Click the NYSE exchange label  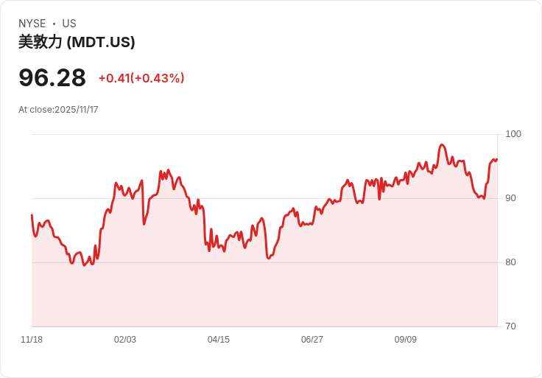pyautogui.click(x=32, y=24)
